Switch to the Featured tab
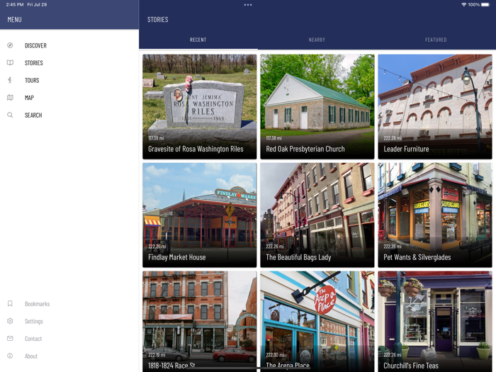 click(x=436, y=40)
